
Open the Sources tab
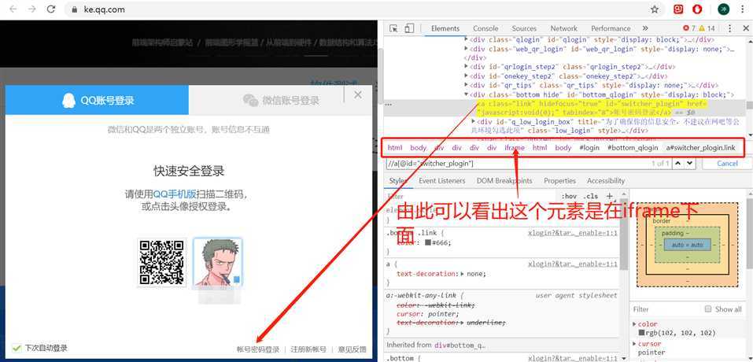pyautogui.click(x=524, y=28)
